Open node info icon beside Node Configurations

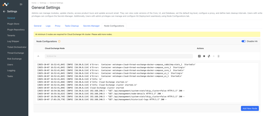click(x=59, y=41)
